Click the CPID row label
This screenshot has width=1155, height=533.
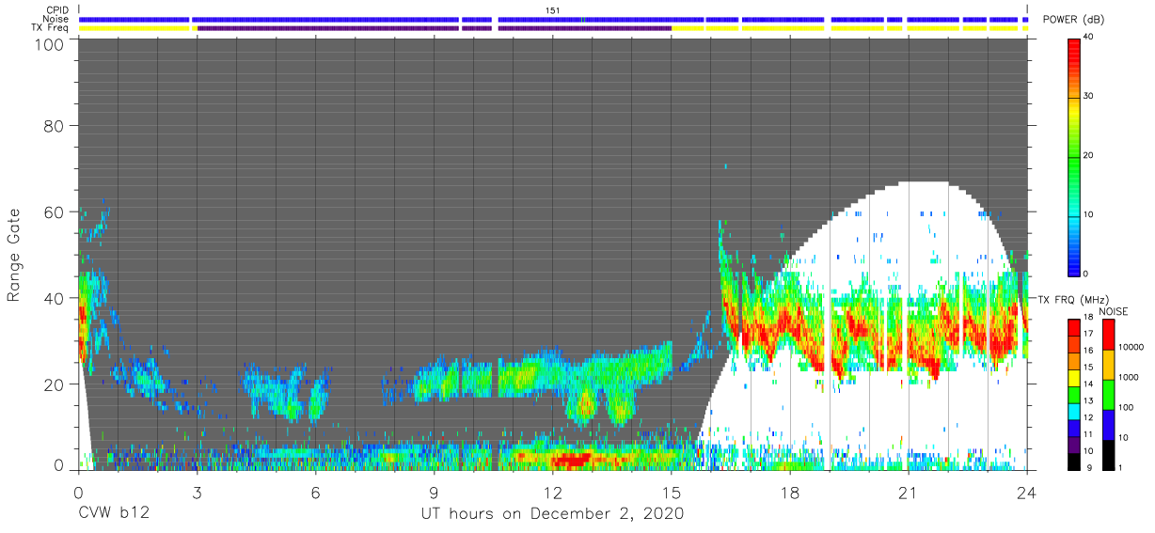57,9
